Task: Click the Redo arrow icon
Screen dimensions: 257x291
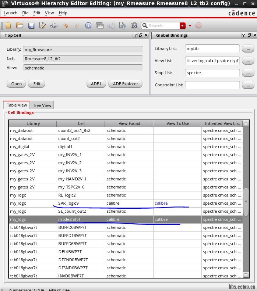Action: [x=77, y=26]
